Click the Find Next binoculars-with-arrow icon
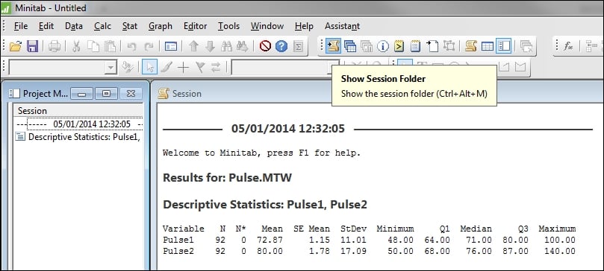 (243, 46)
